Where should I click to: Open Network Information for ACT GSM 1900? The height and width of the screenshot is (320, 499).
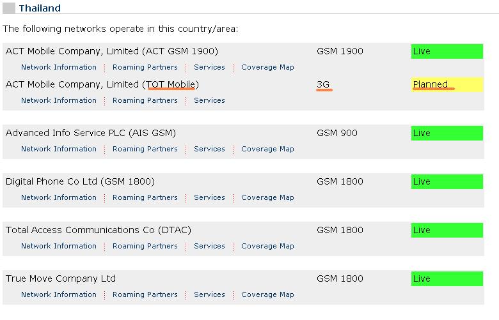click(x=58, y=67)
